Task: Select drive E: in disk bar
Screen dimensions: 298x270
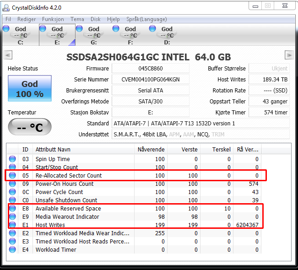Action: [x=57, y=35]
